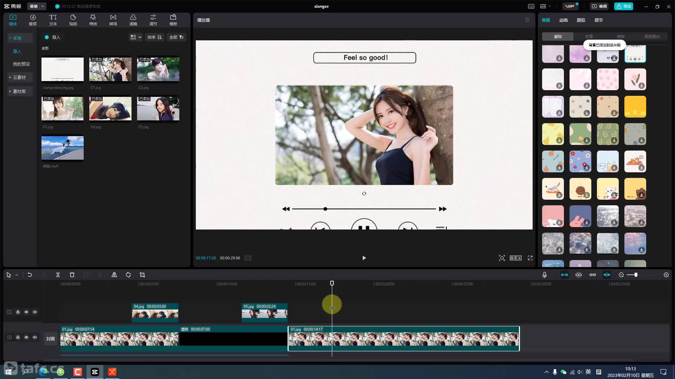Viewport: 675px width, 379px height.
Task: Toggle lock on the upper video track
Action: pyautogui.click(x=18, y=312)
